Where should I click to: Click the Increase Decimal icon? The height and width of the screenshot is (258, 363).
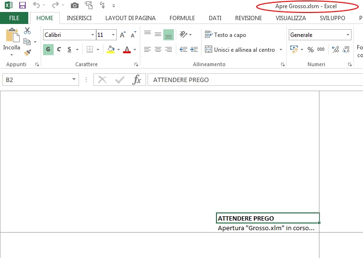pyautogui.click(x=335, y=49)
